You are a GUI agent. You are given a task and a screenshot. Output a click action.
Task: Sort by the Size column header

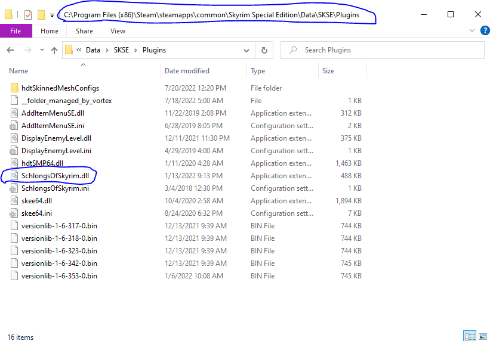(x=328, y=71)
